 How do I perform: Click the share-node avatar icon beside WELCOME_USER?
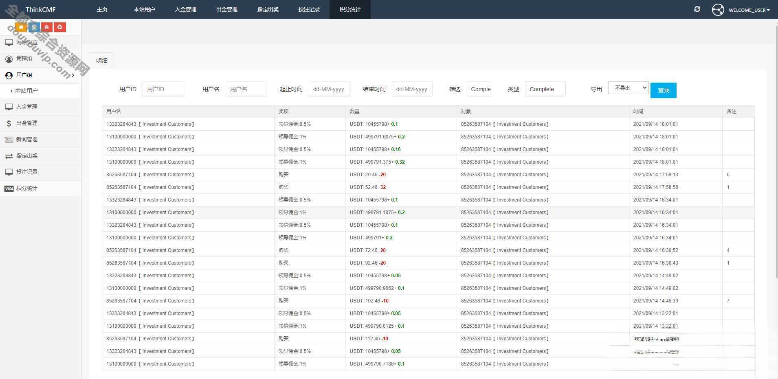point(718,9)
